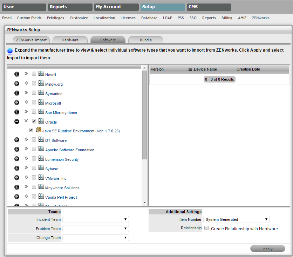Open the Incident Team dropdown
Screen dimensions: 293x257
click(x=96, y=219)
